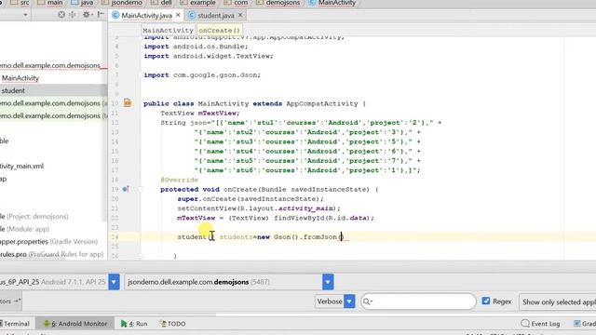Select MainActivity in the project tree

click(x=20, y=78)
